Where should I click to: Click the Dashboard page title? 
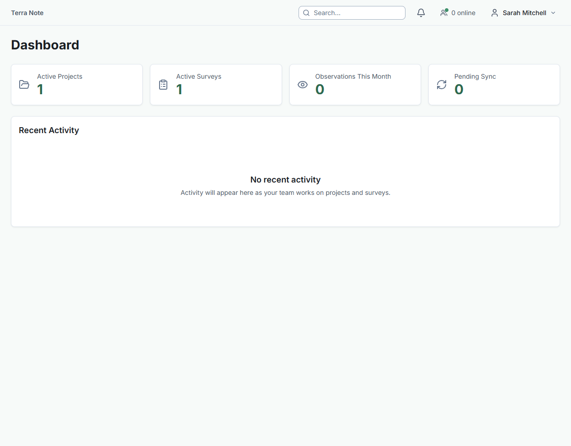[x=45, y=45]
